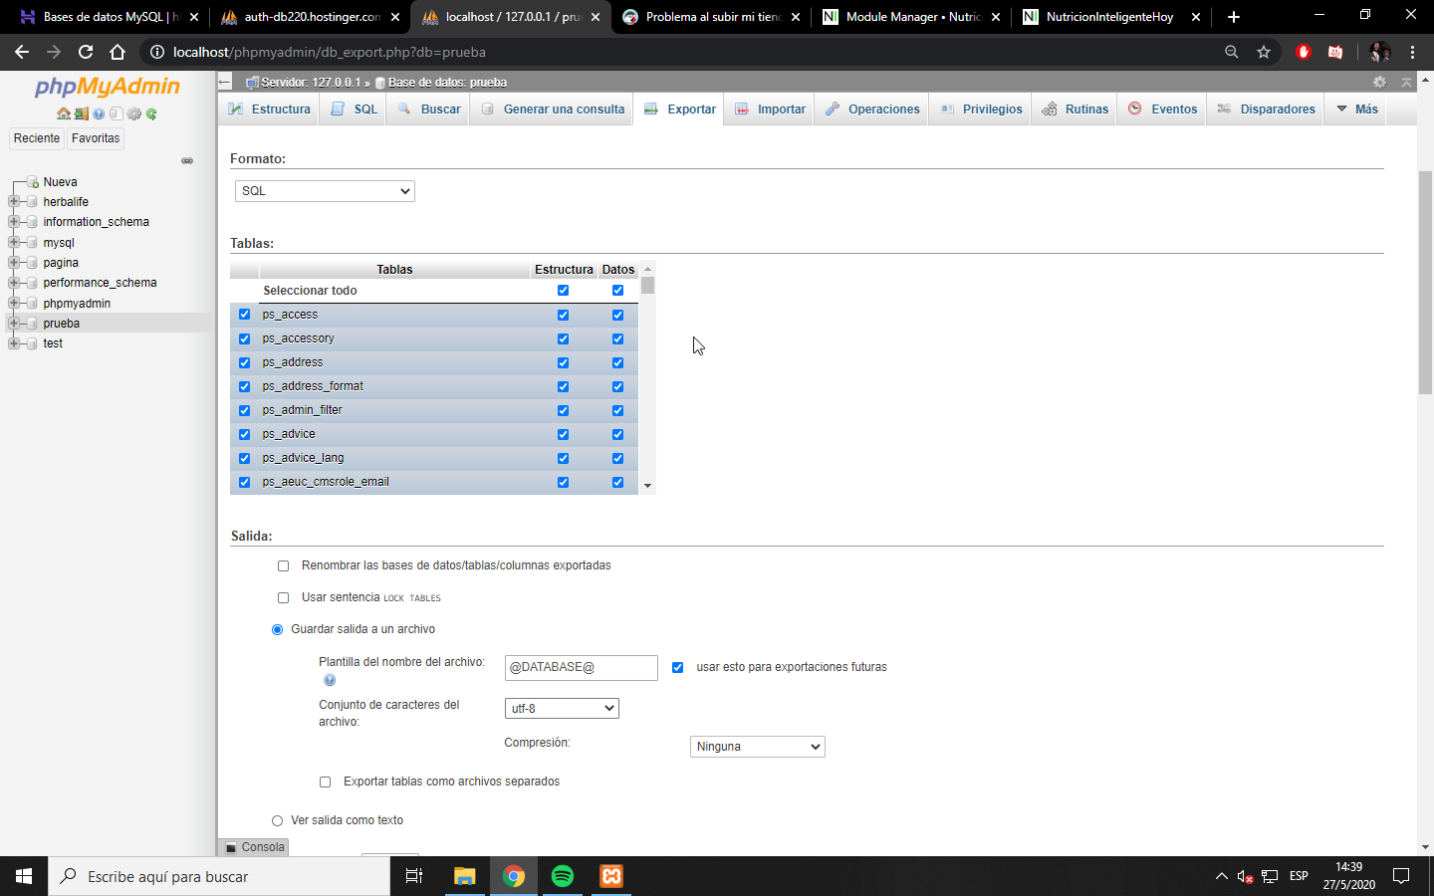Toggle Seleccionar todo Estructura checkbox

[564, 291]
